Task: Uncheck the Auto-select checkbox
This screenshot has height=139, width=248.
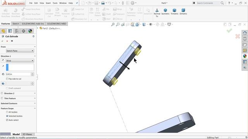Action: pyautogui.click(x=7, y=120)
